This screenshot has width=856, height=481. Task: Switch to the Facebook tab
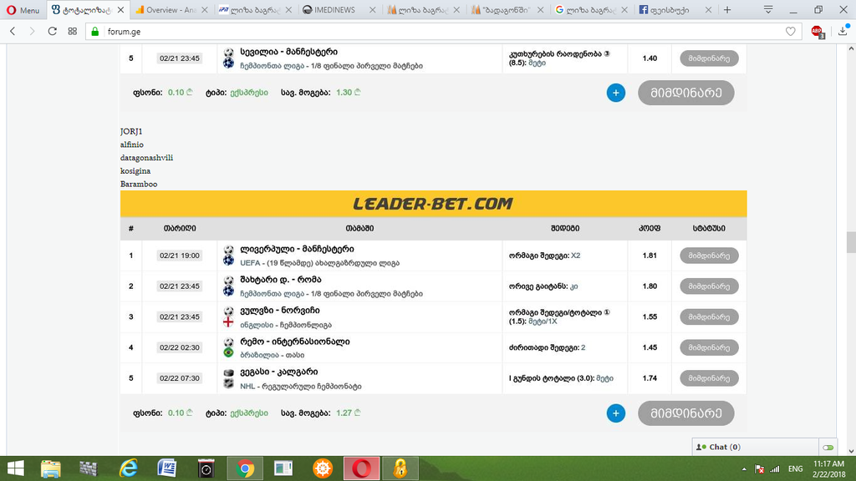[670, 10]
